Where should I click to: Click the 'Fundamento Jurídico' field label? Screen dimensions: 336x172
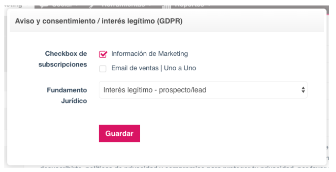[x=67, y=96]
